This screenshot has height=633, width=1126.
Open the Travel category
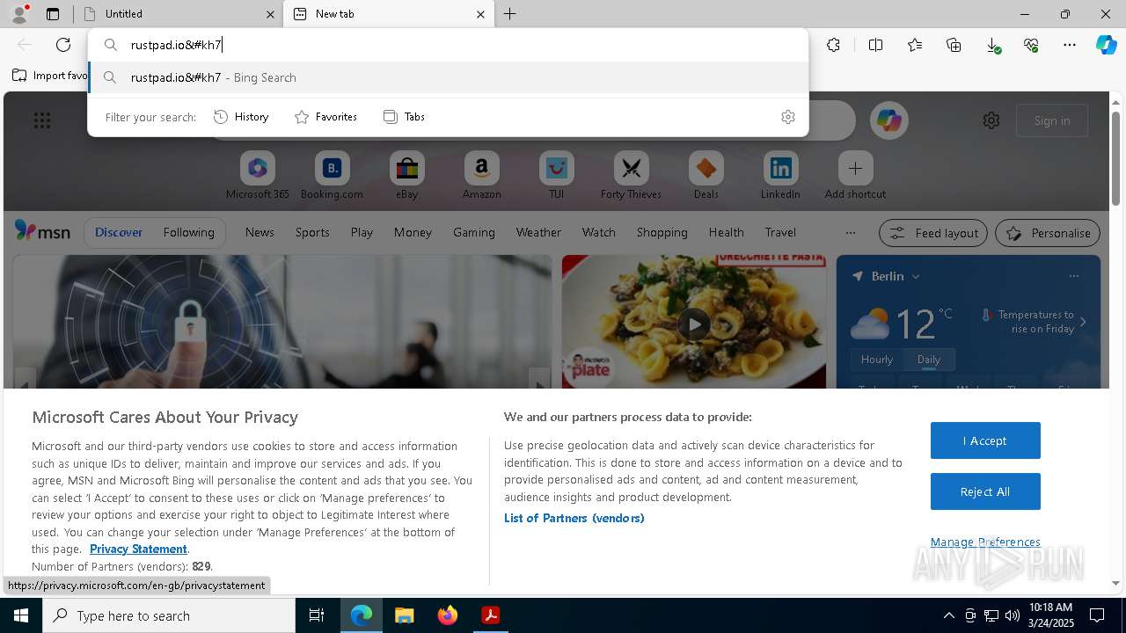(x=780, y=232)
